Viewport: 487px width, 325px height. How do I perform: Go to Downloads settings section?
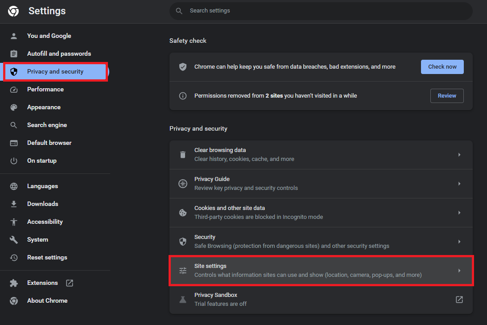(x=42, y=204)
